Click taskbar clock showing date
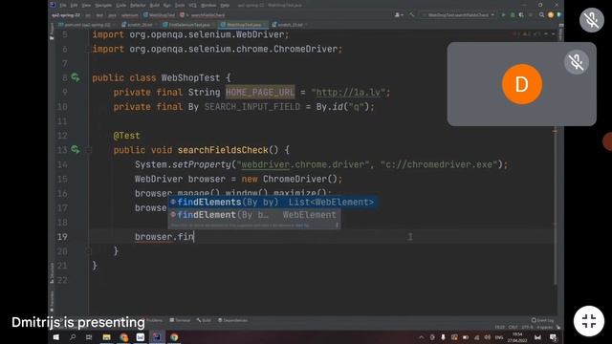612x344 pixels. tap(517, 337)
